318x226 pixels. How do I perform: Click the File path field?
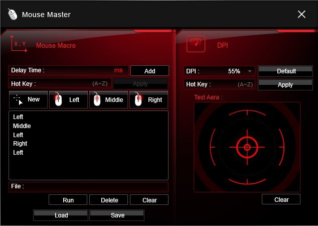click(88, 187)
